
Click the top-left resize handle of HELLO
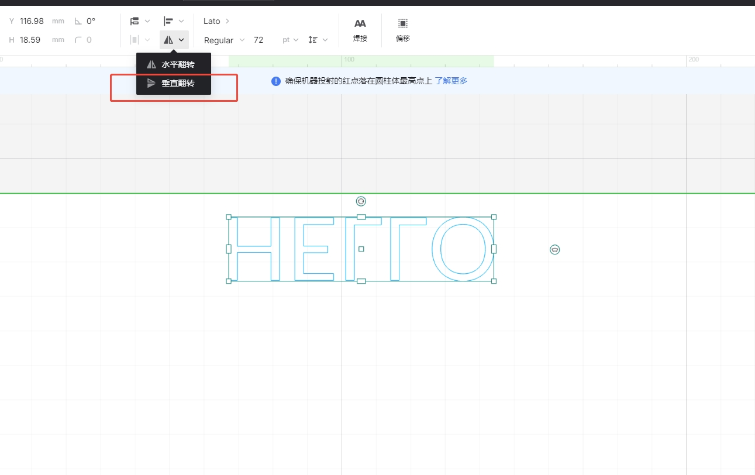[x=229, y=217]
